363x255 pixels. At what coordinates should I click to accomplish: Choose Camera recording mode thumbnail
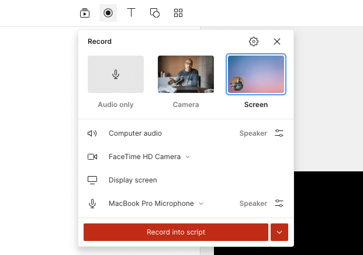[186, 74]
